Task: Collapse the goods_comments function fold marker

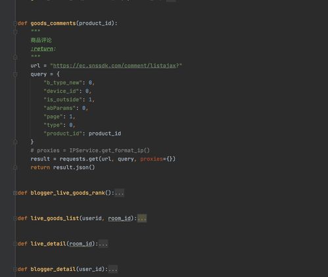Action: coord(15,23)
